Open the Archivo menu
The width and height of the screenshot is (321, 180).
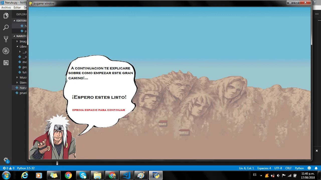point(6,7)
